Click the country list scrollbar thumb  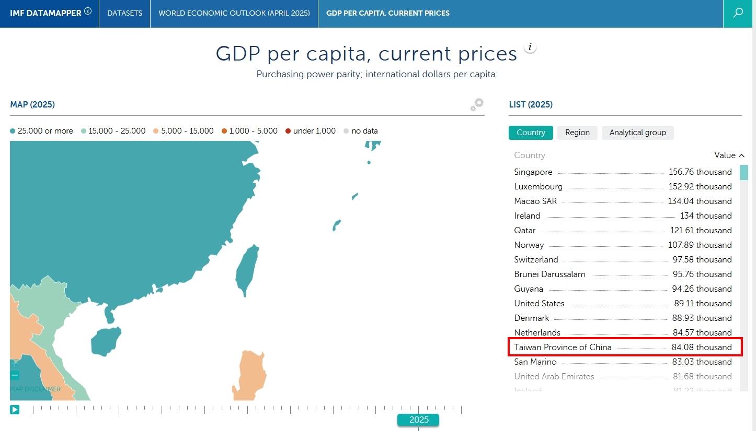(743, 172)
